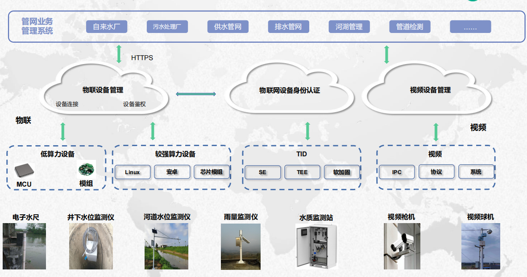Click the 水质监测站 cabinet image
Image resolution: width=527 pixels, height=277 pixels.
point(316,246)
